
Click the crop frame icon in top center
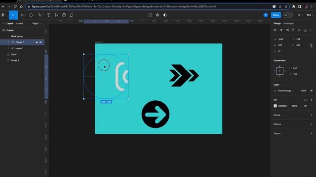pyautogui.click(x=150, y=15)
